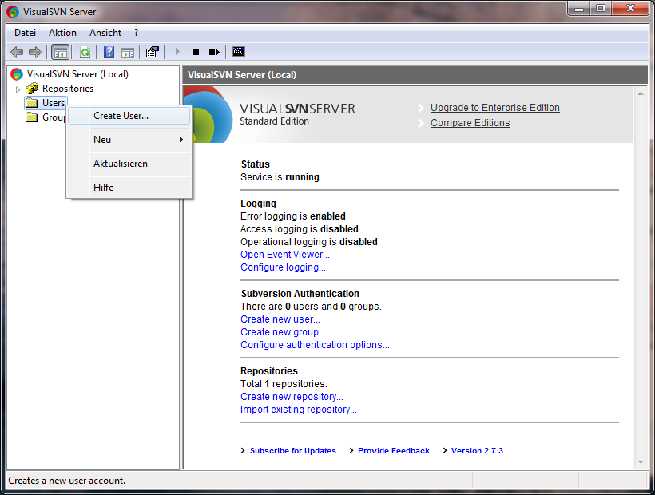Select the Repositories tree node

pyautogui.click(x=68, y=89)
